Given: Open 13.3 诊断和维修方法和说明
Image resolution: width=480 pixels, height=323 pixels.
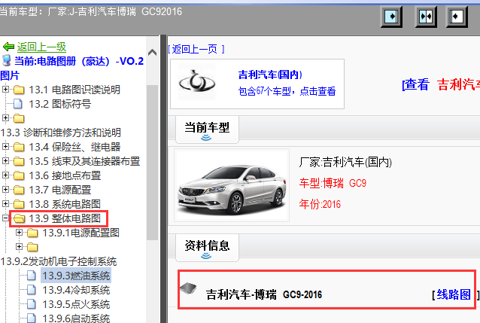Looking at the screenshot, I should [x=61, y=133].
